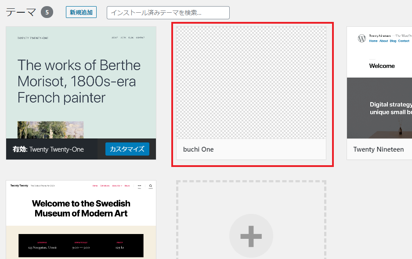The width and height of the screenshot is (412, 259).
Task: Click the buchi One theme name
Action: [199, 149]
